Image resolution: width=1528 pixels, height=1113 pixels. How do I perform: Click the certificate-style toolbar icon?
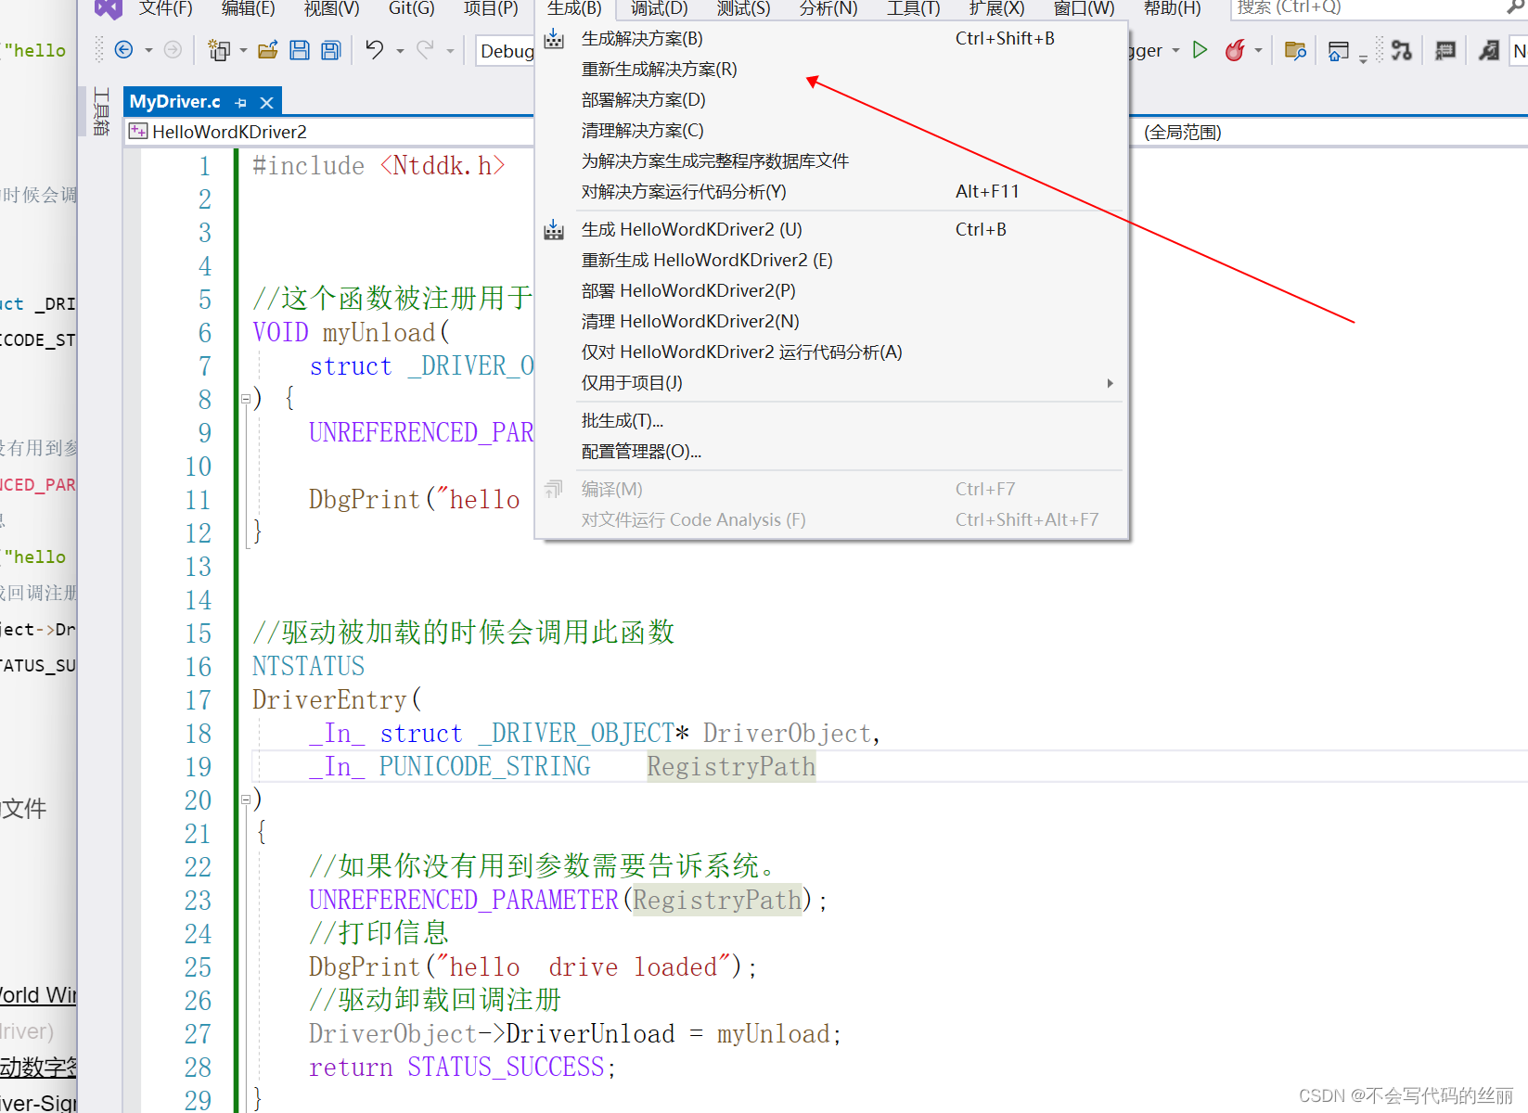1445,50
